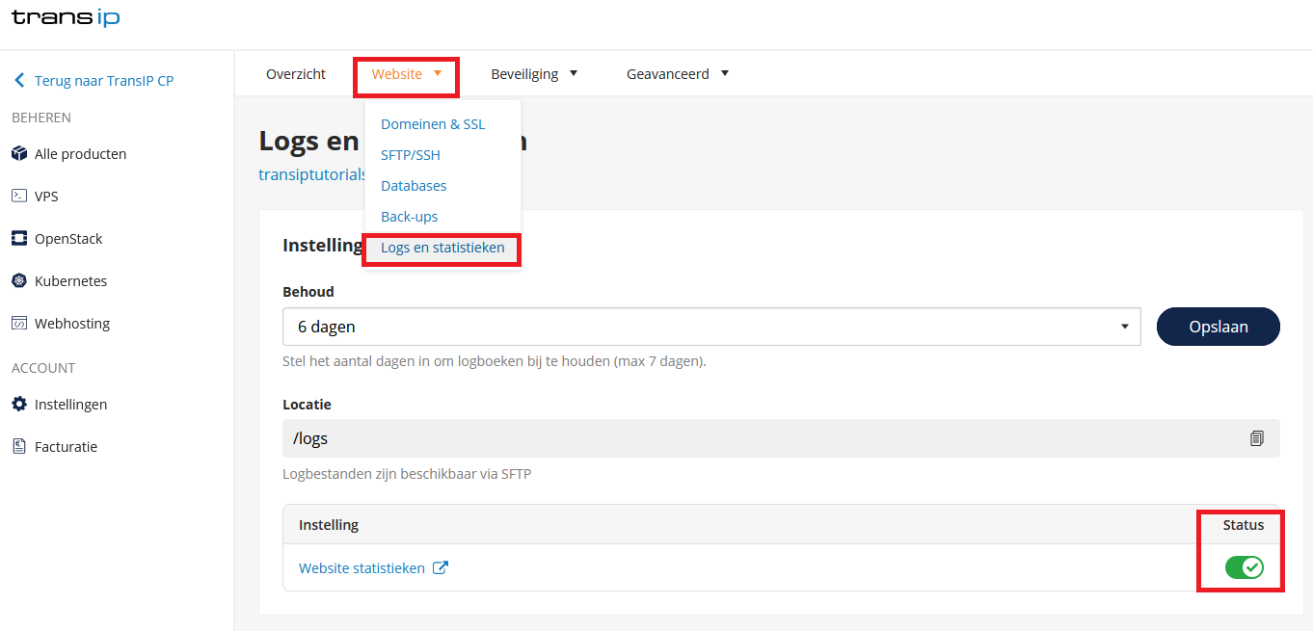Open Webhosting in sidebar
1313x631 pixels.
[72, 324]
